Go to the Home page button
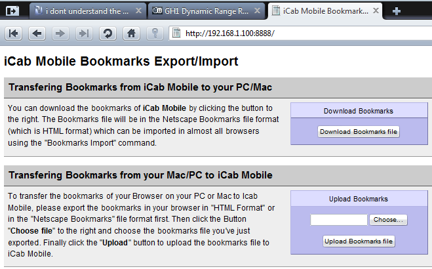The height and width of the screenshot is (269, 432). coord(131,33)
